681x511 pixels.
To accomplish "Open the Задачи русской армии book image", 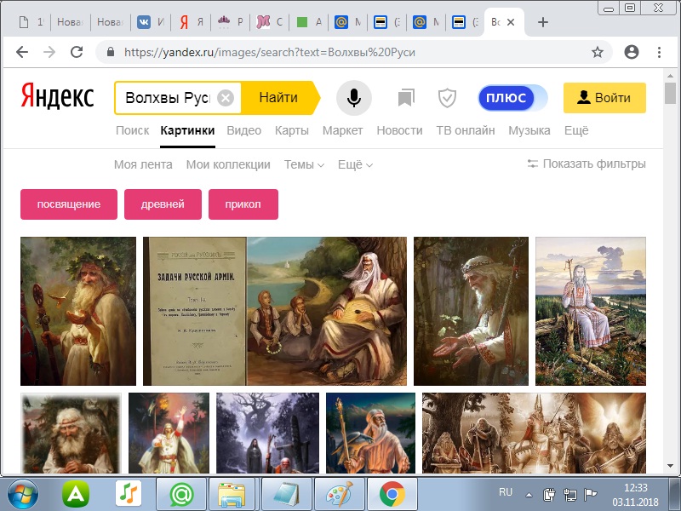I will point(195,311).
